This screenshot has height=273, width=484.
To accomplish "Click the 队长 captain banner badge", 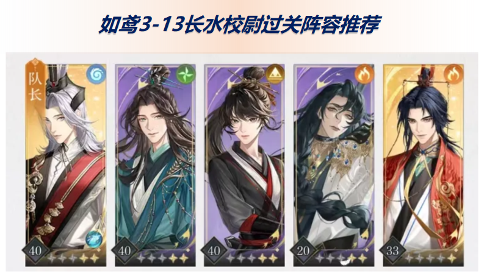I will pos(35,83).
